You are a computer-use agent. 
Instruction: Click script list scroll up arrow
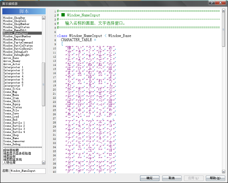pyautogui.click(x=44, y=18)
